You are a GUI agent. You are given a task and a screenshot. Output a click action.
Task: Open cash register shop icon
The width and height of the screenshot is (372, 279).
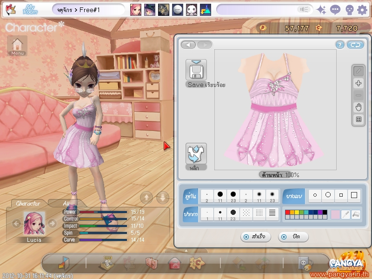[x=107, y=263]
